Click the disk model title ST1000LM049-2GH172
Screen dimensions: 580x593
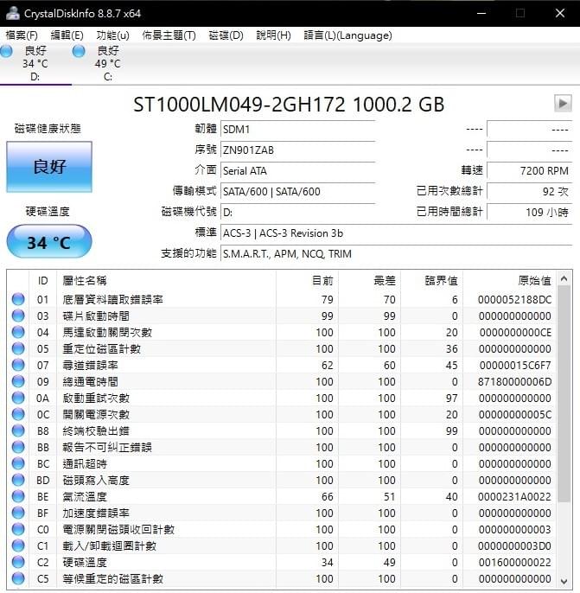point(239,105)
